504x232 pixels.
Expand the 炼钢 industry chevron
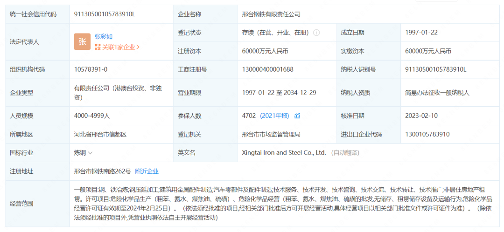coord(90,153)
